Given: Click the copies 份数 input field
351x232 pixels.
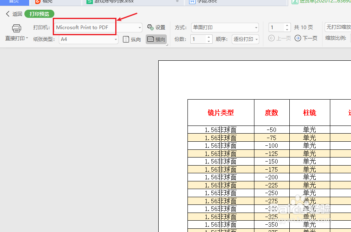Looking at the screenshot, I should (198, 39).
